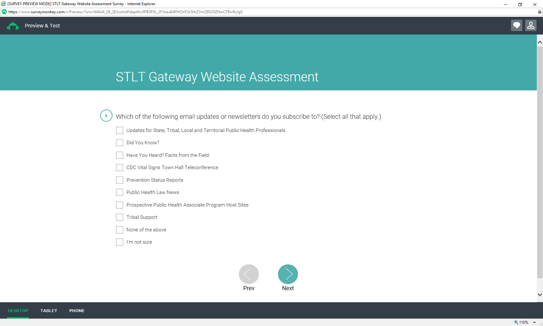Click the zoom magnifier icon in status bar
The image size is (543, 326).
pos(516,322)
